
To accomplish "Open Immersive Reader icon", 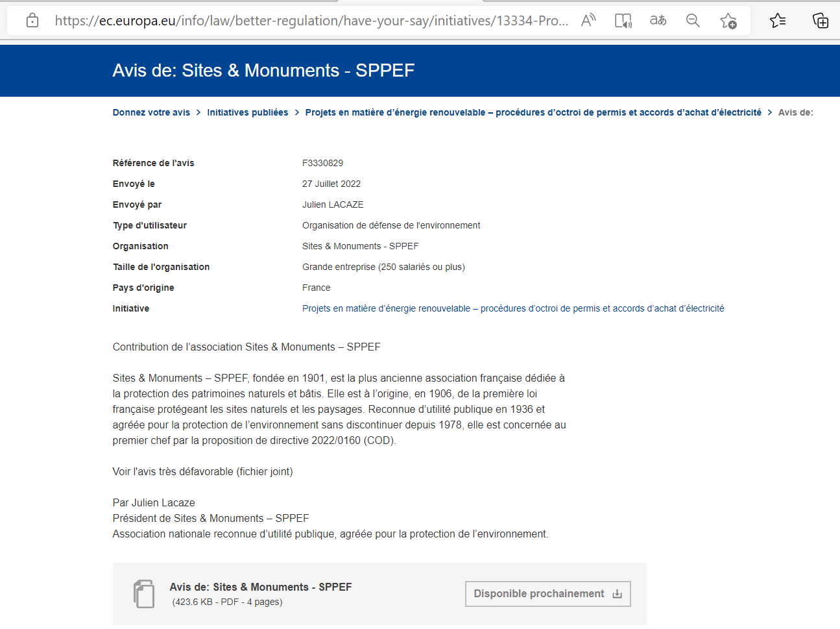I will tap(623, 21).
